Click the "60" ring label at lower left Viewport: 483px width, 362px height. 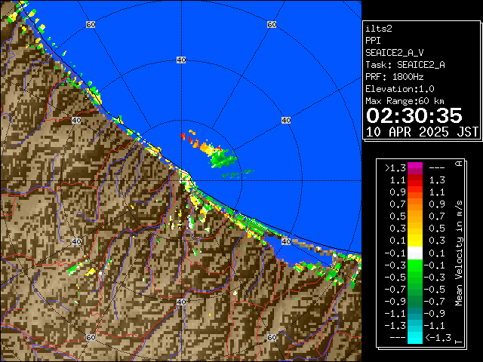click(91, 338)
